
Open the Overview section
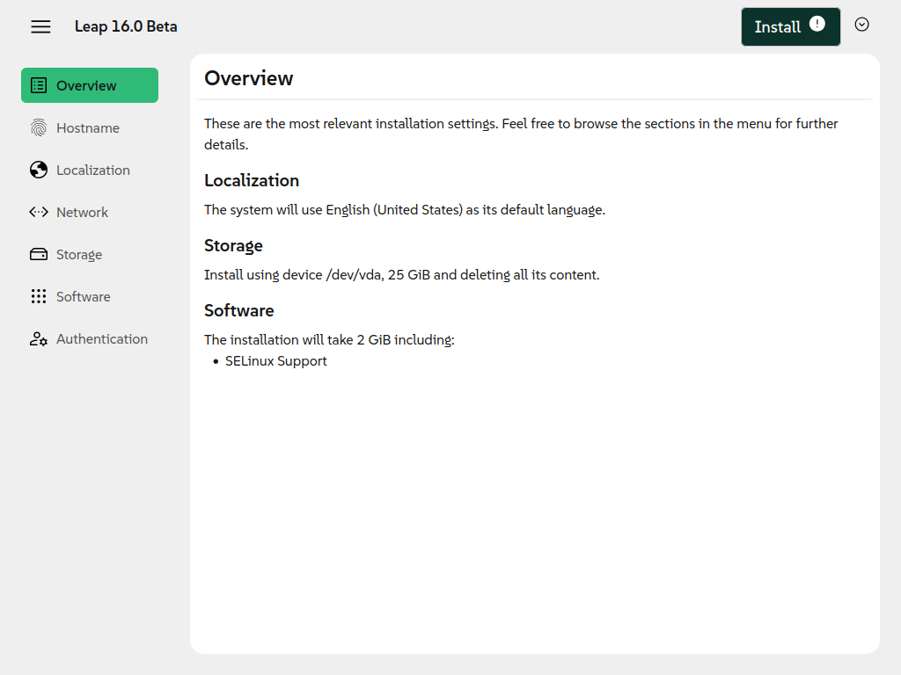point(90,85)
